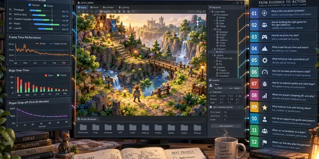Open the Game tab

94,8
